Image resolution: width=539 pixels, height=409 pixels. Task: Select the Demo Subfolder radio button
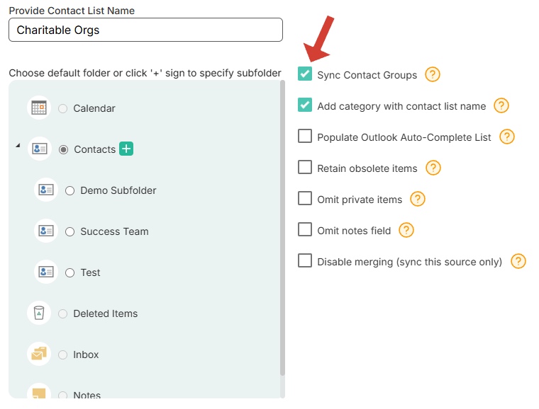[x=70, y=190]
